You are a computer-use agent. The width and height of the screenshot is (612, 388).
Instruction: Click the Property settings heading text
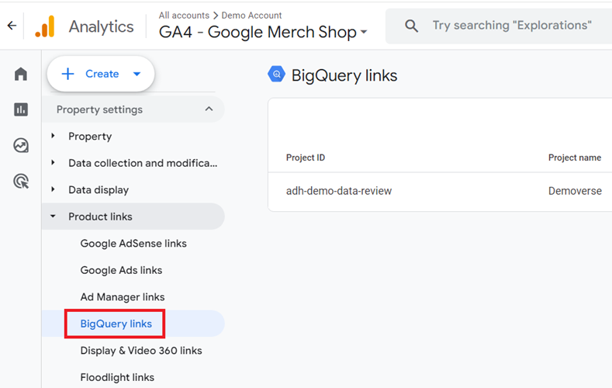(x=99, y=109)
